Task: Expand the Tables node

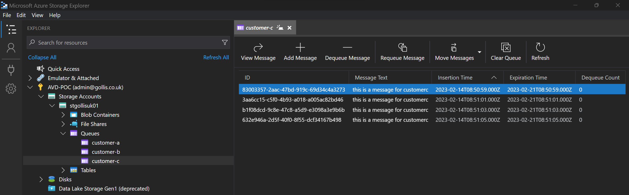Action: coord(63,170)
